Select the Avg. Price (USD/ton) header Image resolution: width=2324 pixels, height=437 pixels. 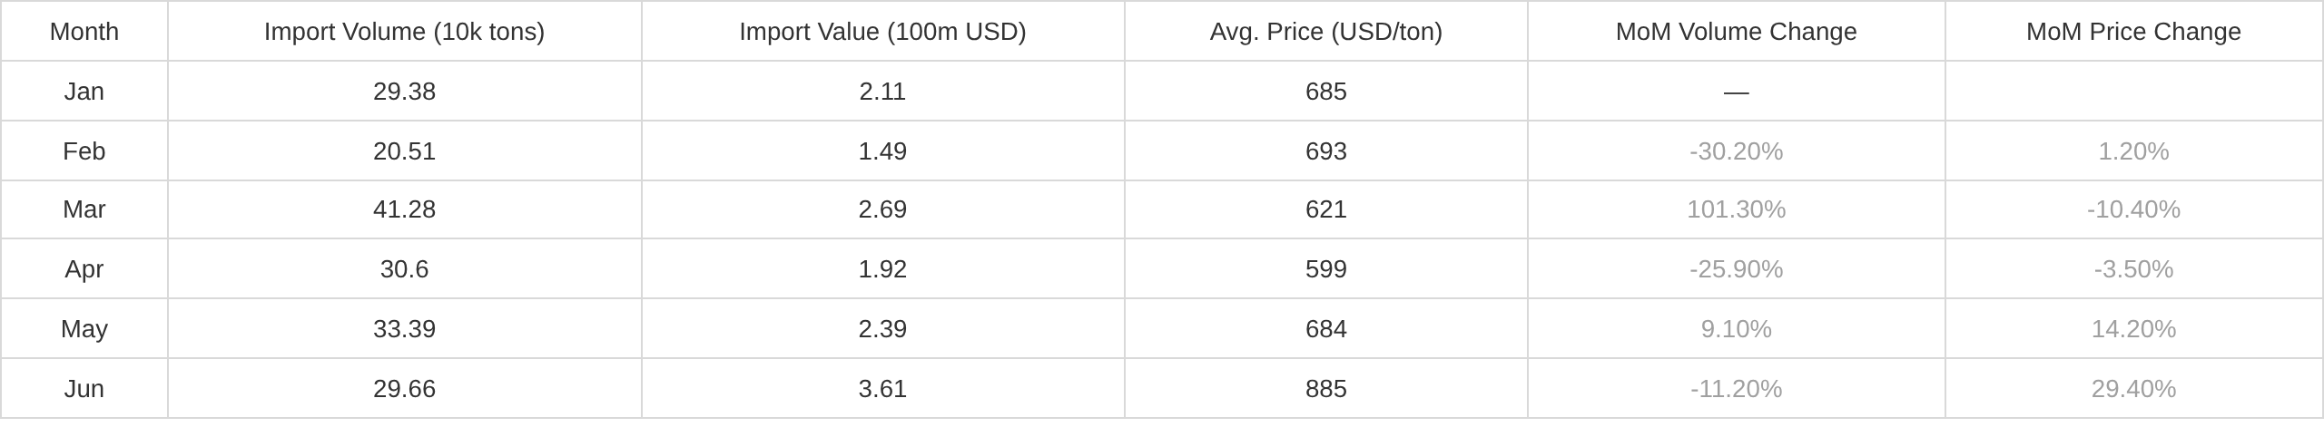1326,32
